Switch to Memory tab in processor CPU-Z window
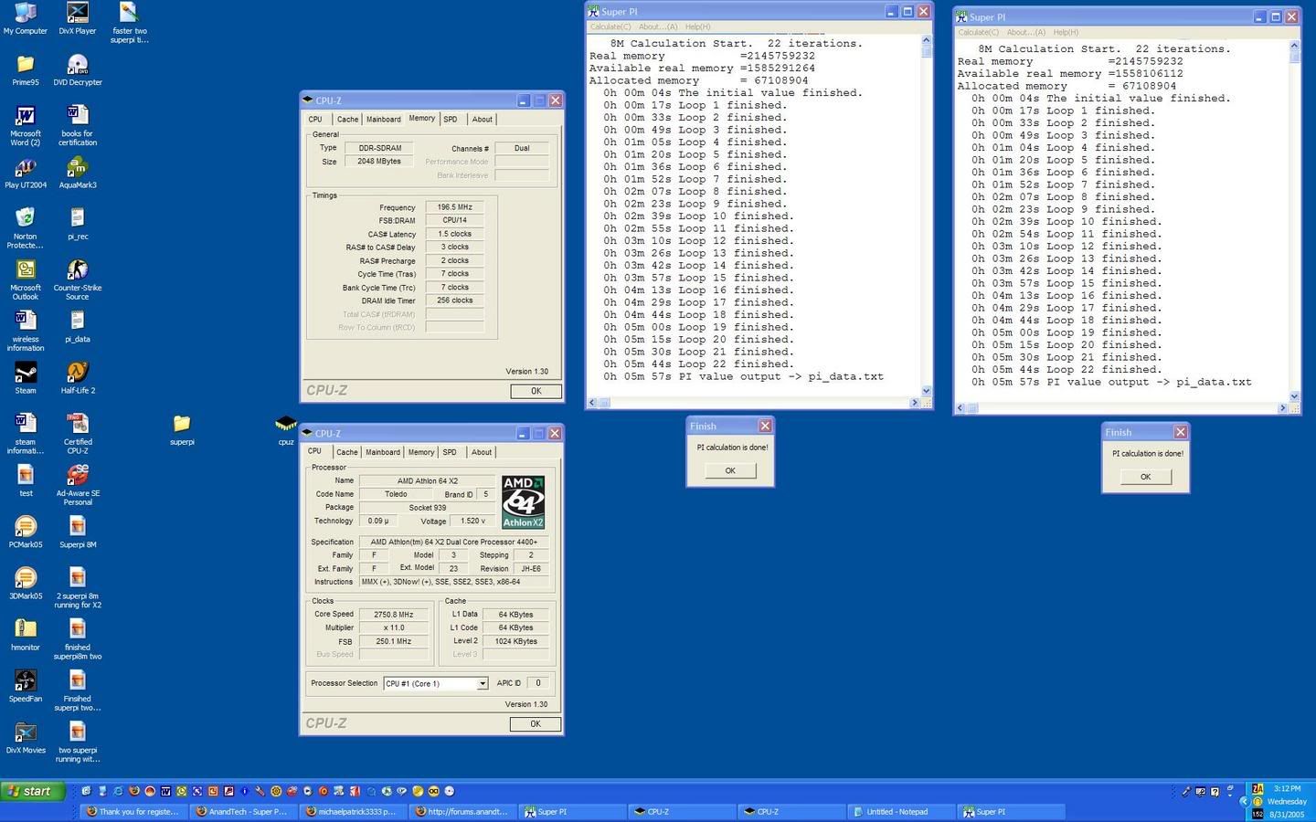This screenshot has width=1316, height=822. pos(421,452)
